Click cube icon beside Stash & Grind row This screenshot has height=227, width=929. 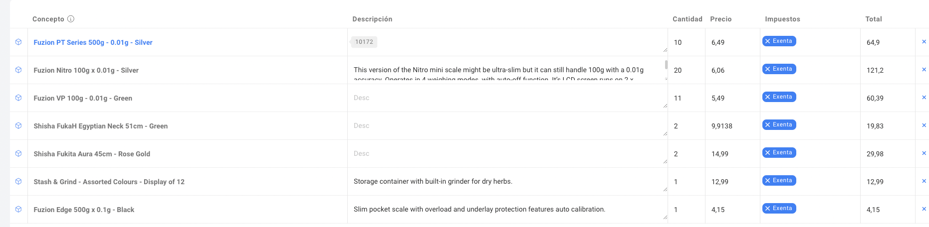18,181
